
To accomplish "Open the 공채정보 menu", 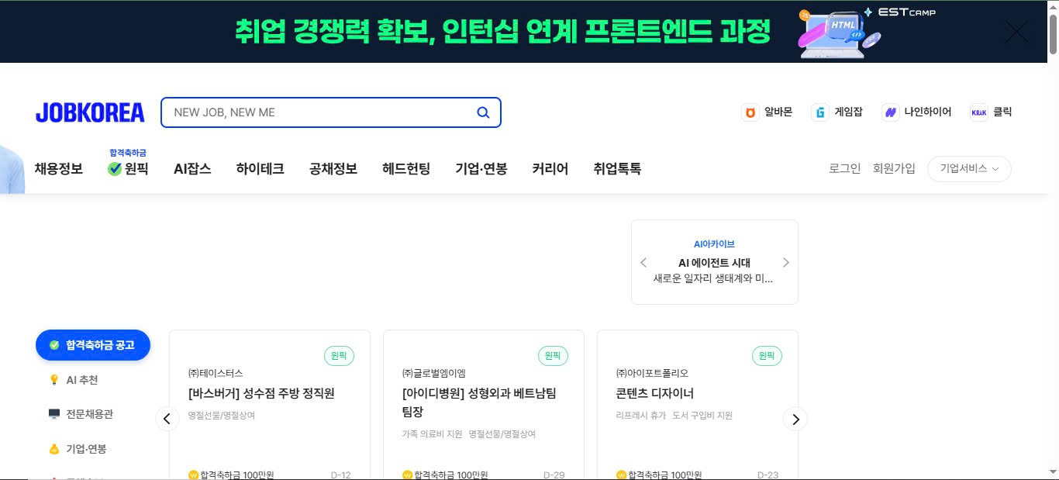I will pos(333,168).
